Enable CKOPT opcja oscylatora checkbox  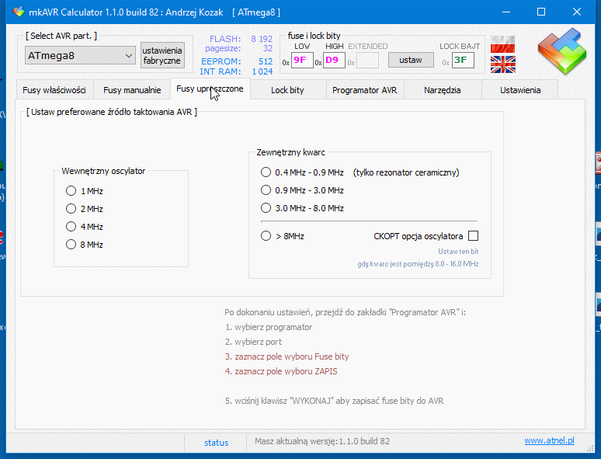pyautogui.click(x=473, y=236)
